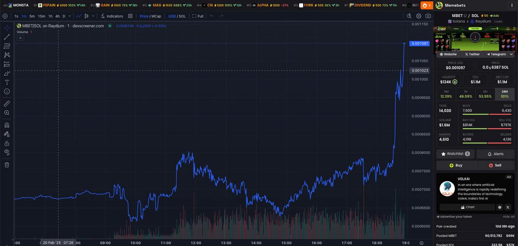This screenshot has width=518, height=246.
Task: Open price Alerts for this pair
Action: (495, 154)
